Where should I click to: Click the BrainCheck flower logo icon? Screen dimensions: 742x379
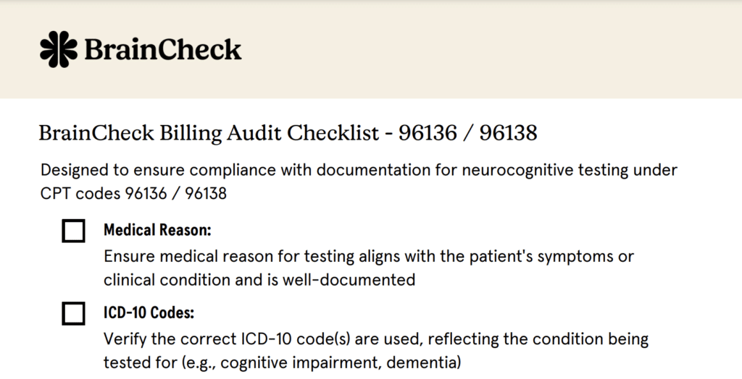[58, 49]
